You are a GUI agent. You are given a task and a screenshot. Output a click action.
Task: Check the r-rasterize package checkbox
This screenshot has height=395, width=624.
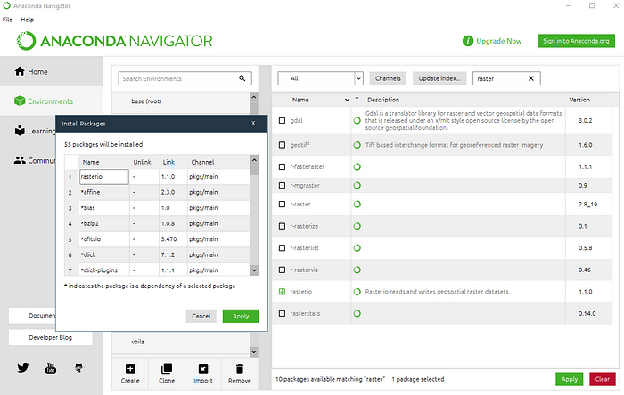pos(283,226)
